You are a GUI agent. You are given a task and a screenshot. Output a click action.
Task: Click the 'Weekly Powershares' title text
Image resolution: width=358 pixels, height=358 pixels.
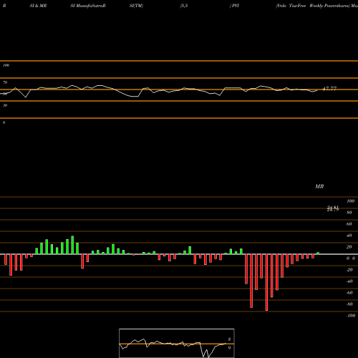(329, 6)
